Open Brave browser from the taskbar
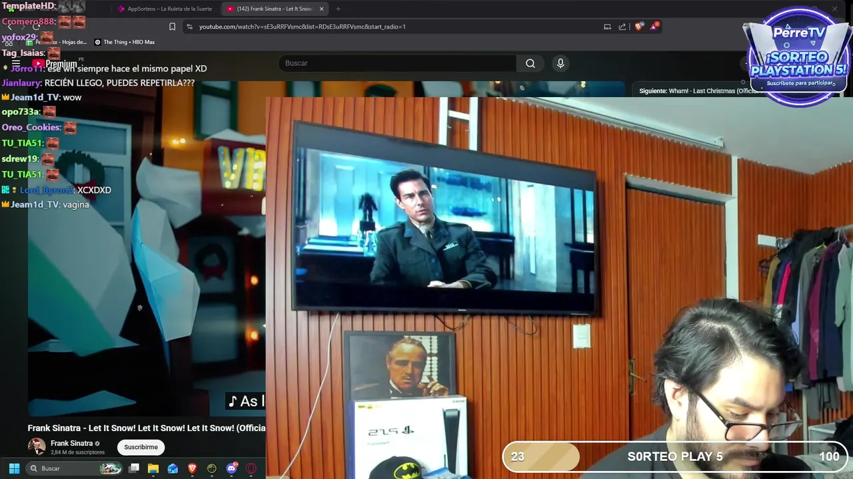 tap(193, 468)
